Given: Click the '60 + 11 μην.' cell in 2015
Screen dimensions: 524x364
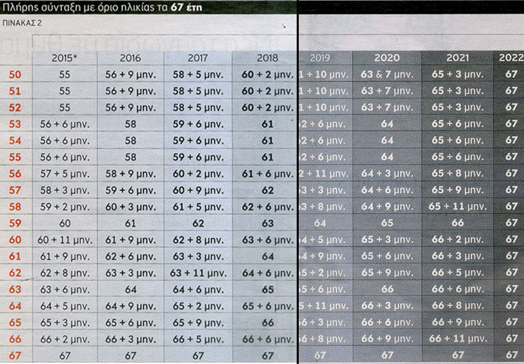Looking at the screenshot, I should coord(65,239).
